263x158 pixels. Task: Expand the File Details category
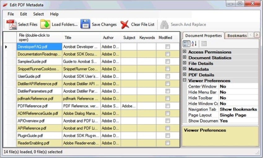(184, 63)
